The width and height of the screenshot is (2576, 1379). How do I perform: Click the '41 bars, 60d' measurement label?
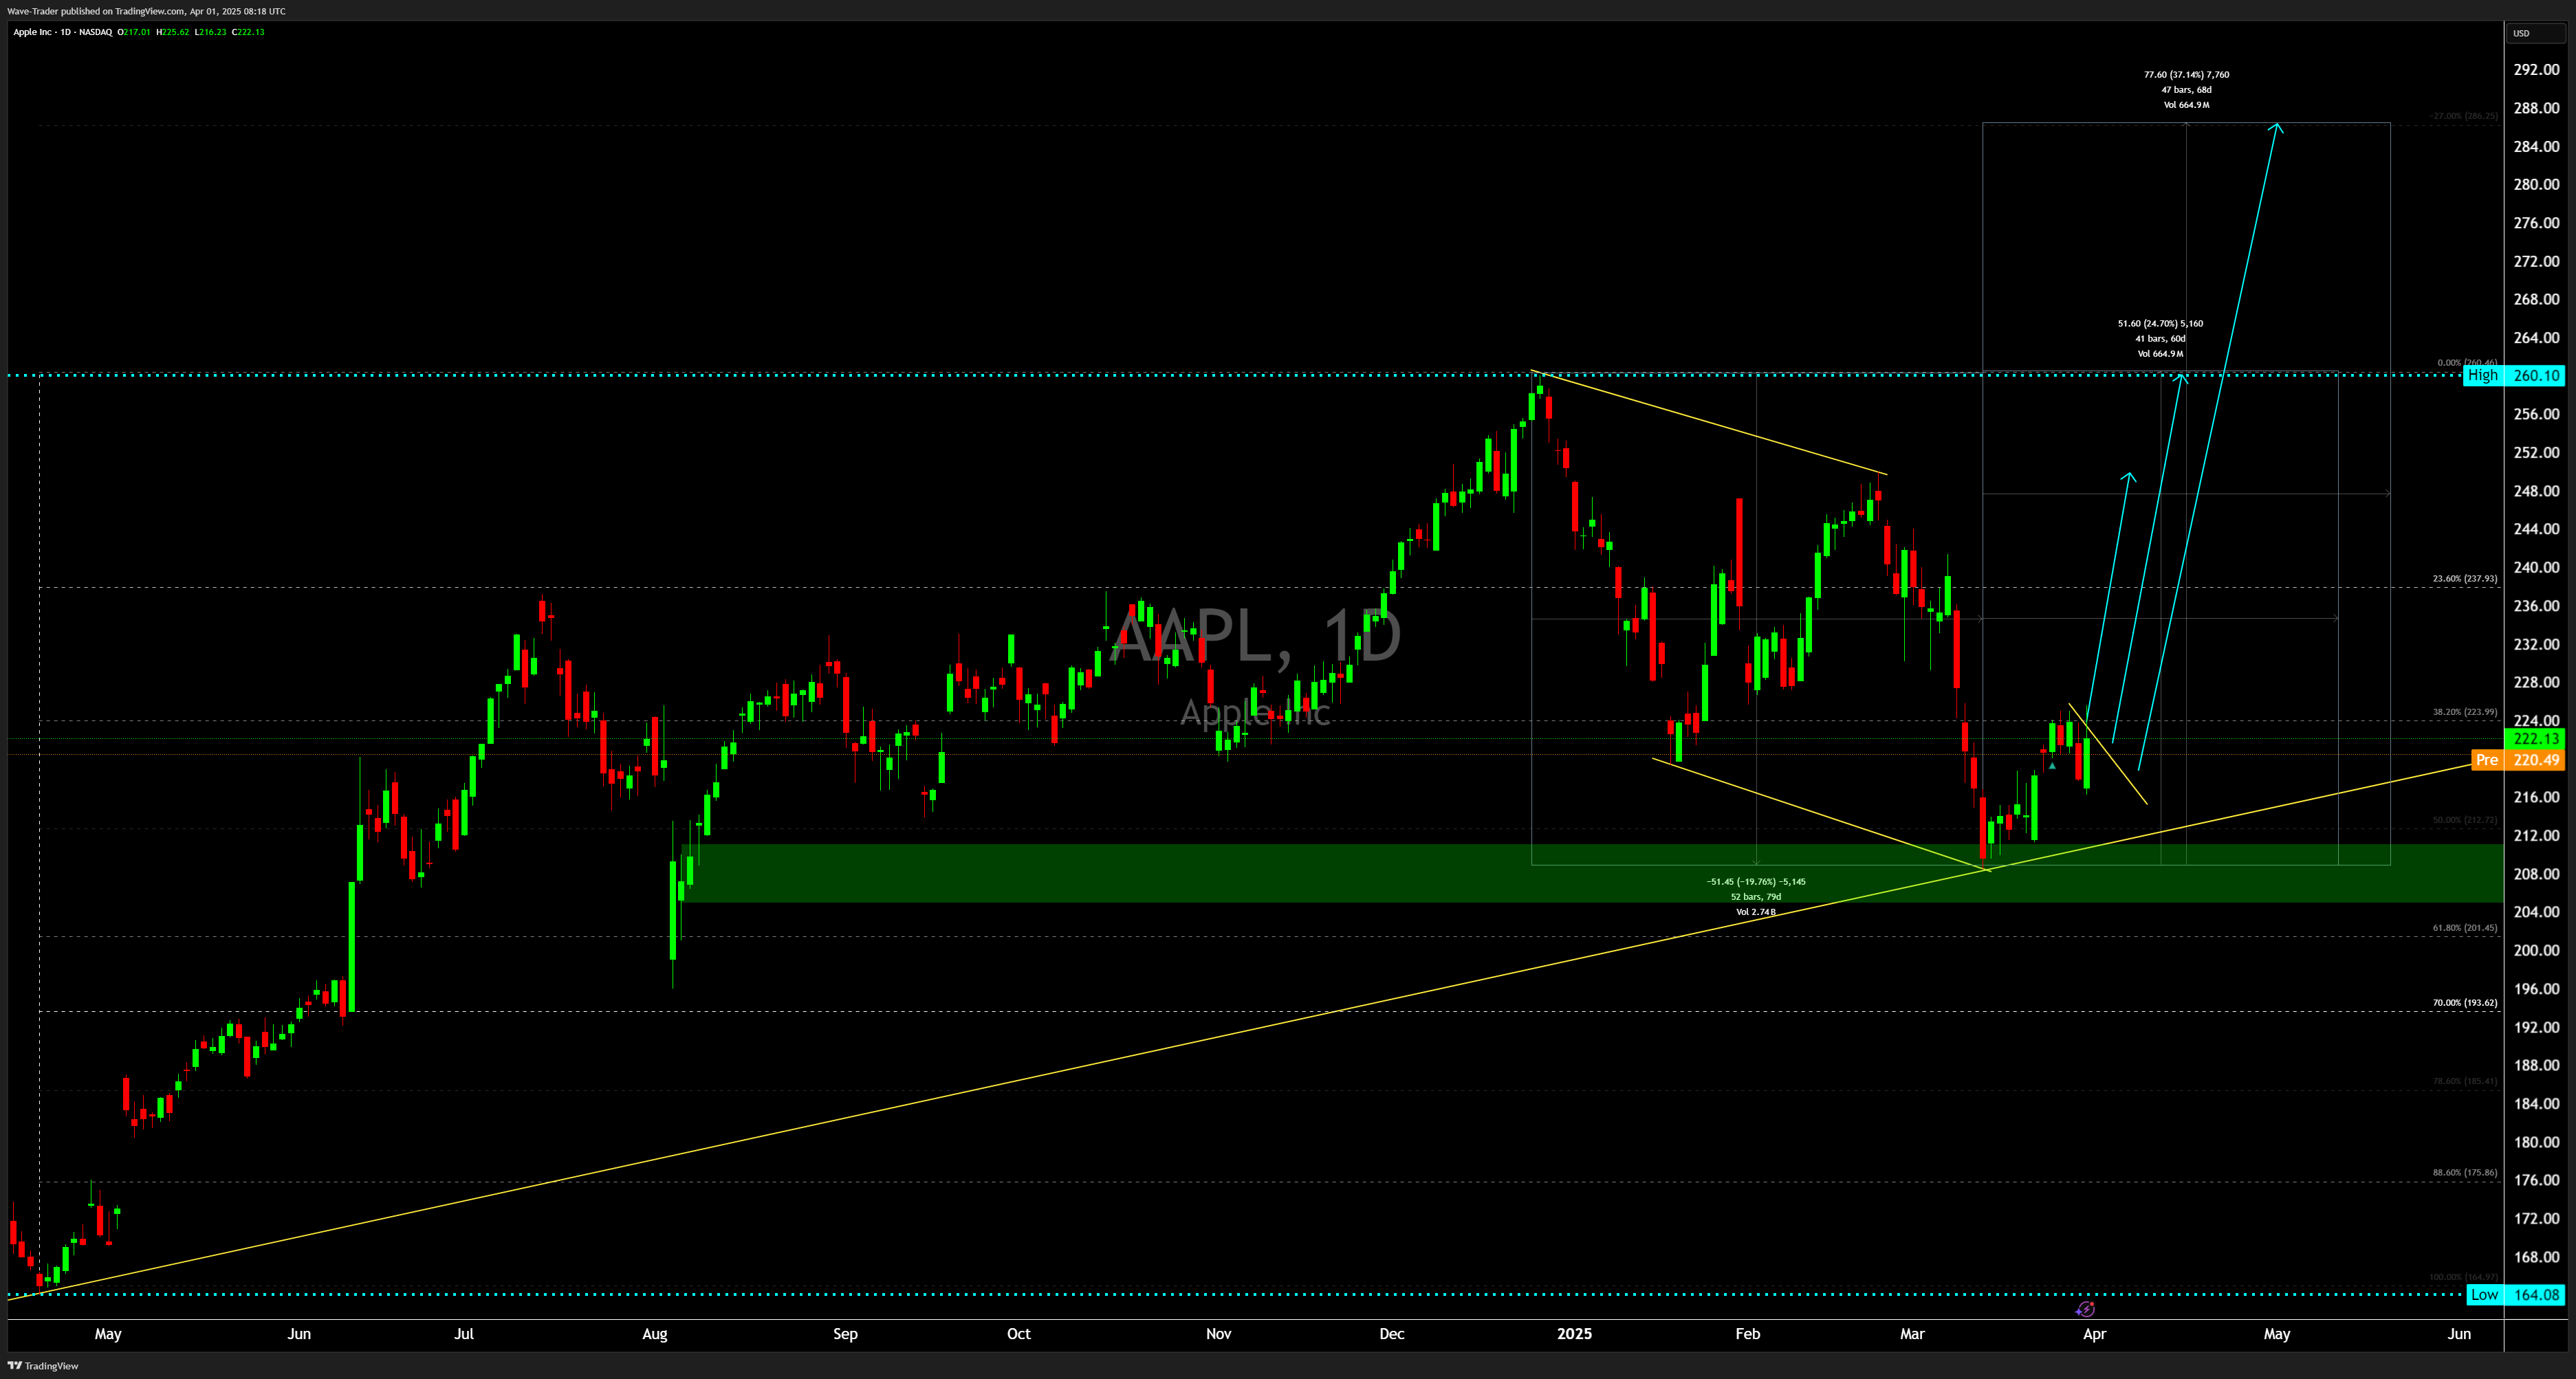(x=2160, y=338)
